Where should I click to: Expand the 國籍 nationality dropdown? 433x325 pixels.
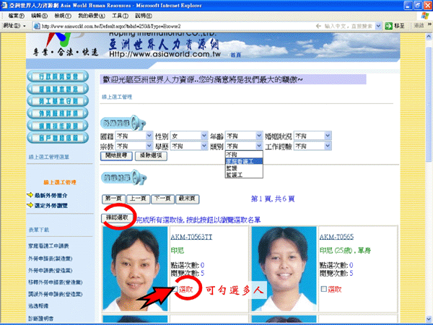click(x=149, y=135)
